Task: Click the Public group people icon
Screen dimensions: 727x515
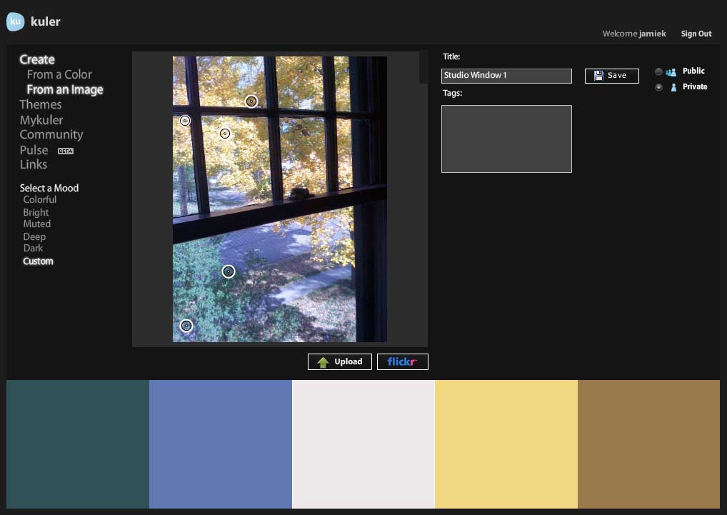Action: 671,72
